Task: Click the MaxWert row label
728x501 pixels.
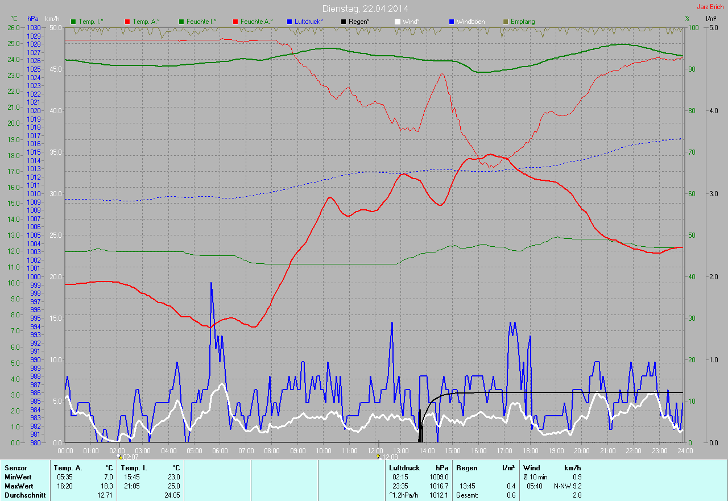Action: (19, 486)
